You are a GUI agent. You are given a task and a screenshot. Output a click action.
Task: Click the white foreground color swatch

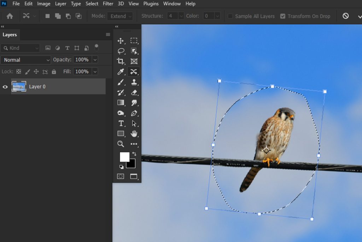[124, 157]
